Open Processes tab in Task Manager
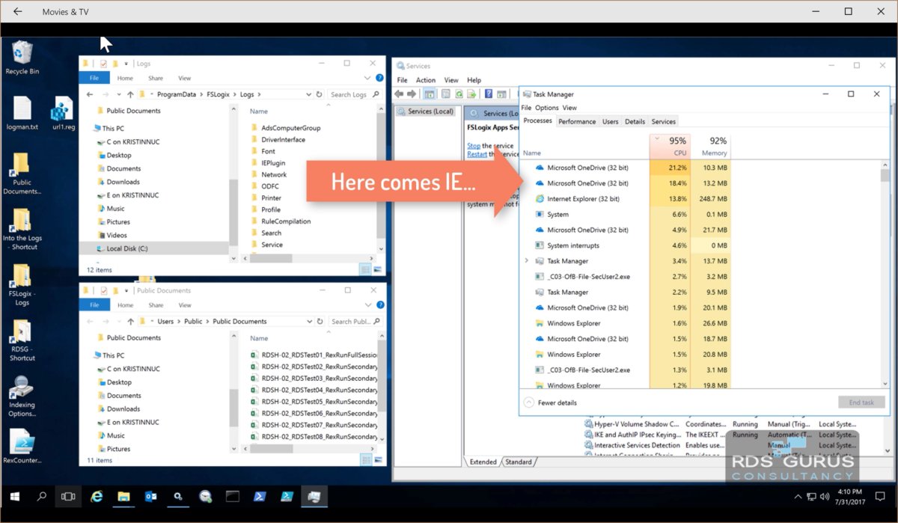Screen dimensions: 898x523 [x=538, y=120]
